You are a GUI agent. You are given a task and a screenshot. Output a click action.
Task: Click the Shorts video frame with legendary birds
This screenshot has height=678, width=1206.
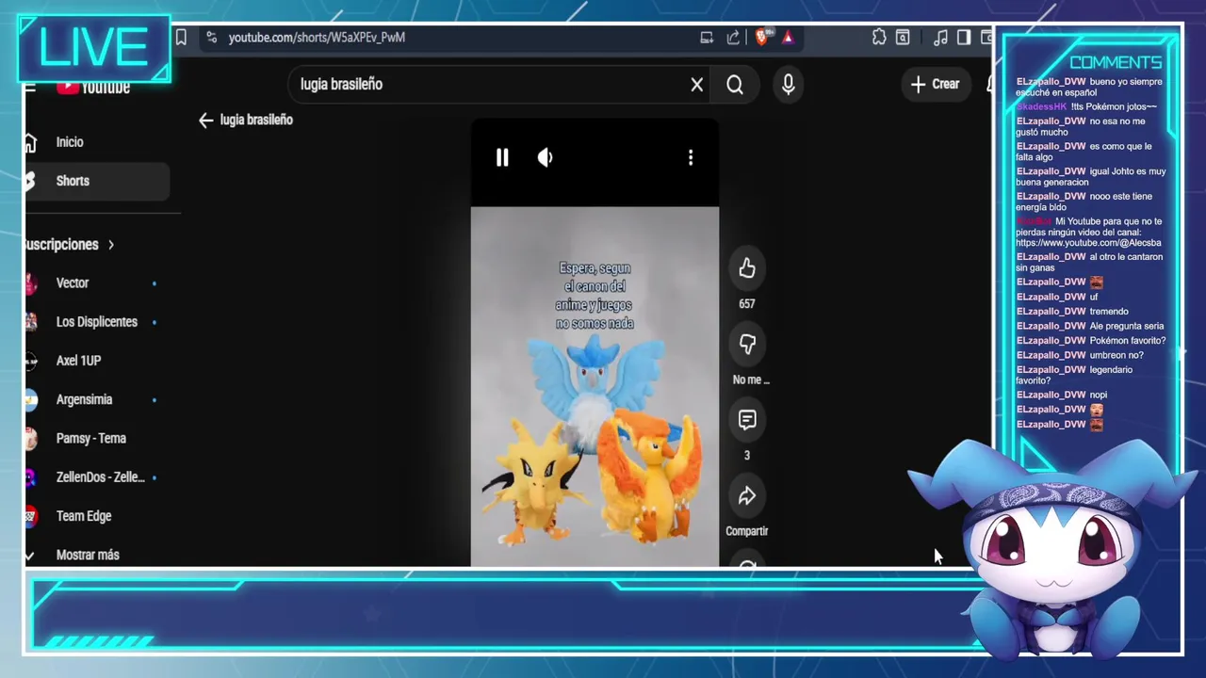pyautogui.click(x=595, y=386)
